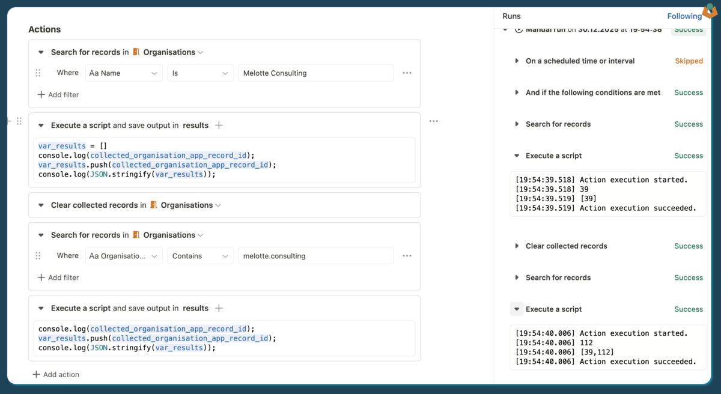
Task: Grab the drag handle of the Aa Name filter row
Action: click(38, 73)
